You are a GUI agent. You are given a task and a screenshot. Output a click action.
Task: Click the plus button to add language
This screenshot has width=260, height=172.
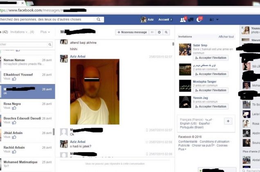coord(228,121)
